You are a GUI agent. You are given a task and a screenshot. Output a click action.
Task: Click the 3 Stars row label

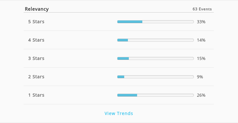pyautogui.click(x=36, y=58)
